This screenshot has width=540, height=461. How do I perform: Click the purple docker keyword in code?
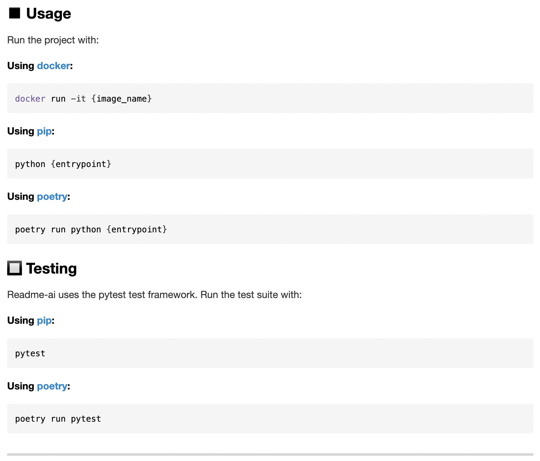point(30,99)
